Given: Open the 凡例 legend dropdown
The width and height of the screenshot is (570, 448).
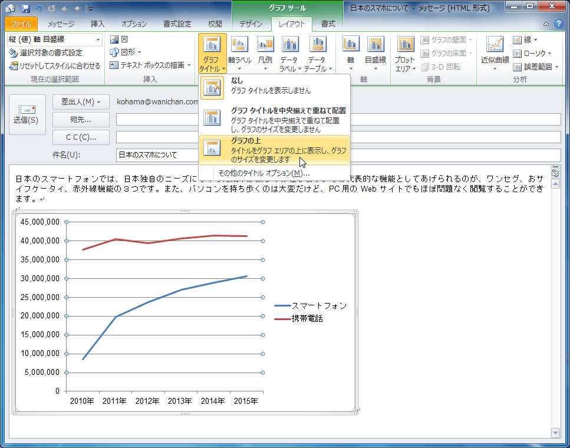Looking at the screenshot, I should pos(265,54).
